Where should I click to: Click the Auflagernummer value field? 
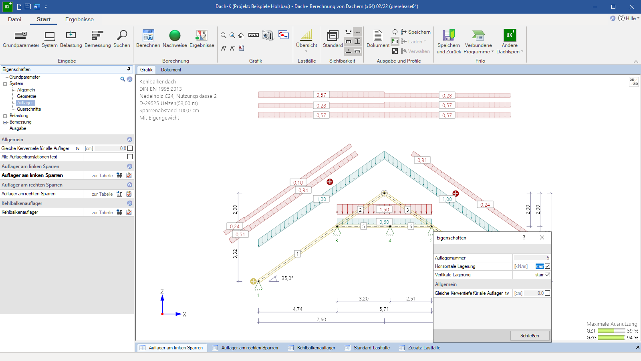tap(532, 258)
